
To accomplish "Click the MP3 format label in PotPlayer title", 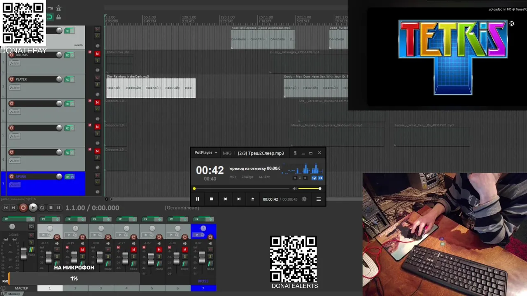I will pos(227,153).
